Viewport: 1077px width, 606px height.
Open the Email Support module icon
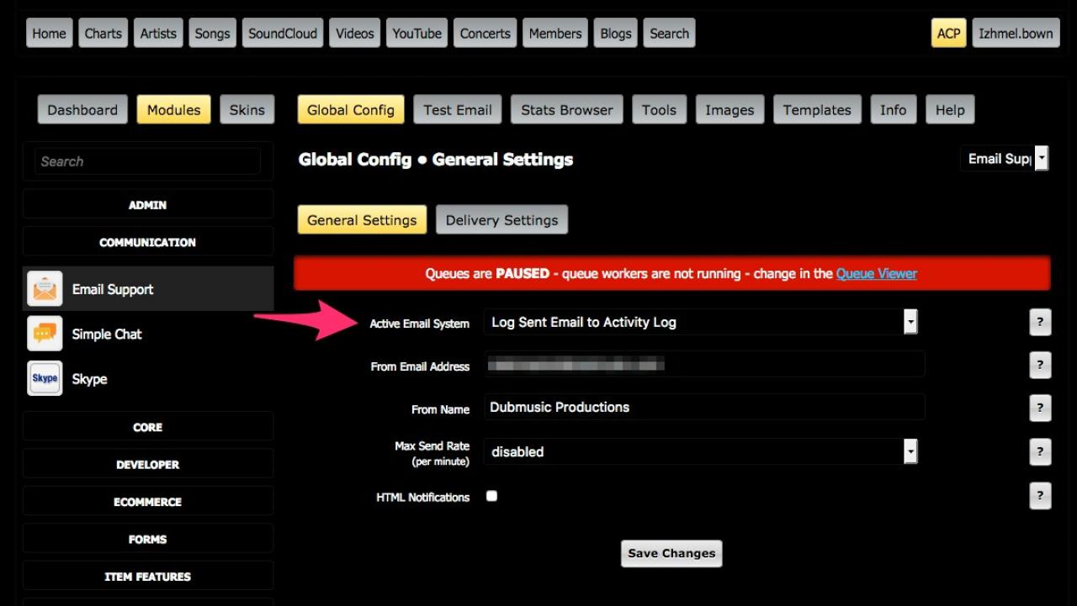[x=45, y=289]
